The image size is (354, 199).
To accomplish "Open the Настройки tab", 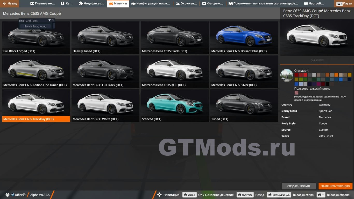I will [314, 4].
